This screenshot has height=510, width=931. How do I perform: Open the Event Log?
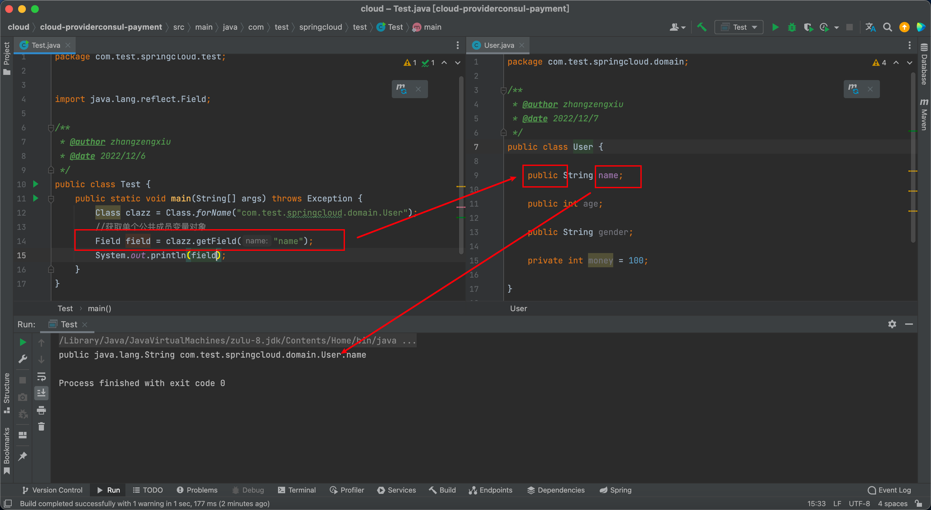coord(889,490)
